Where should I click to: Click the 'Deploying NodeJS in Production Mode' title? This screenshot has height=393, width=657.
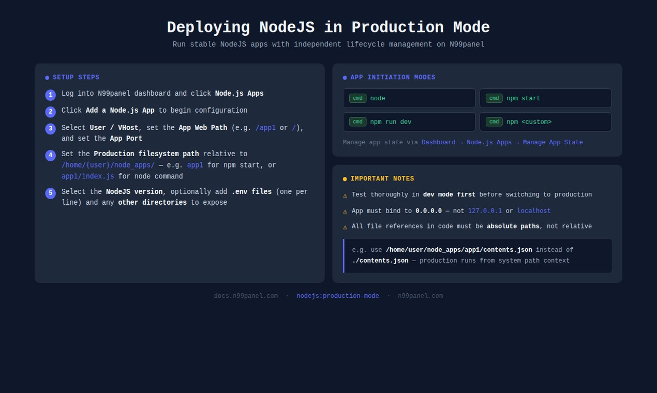point(328,27)
